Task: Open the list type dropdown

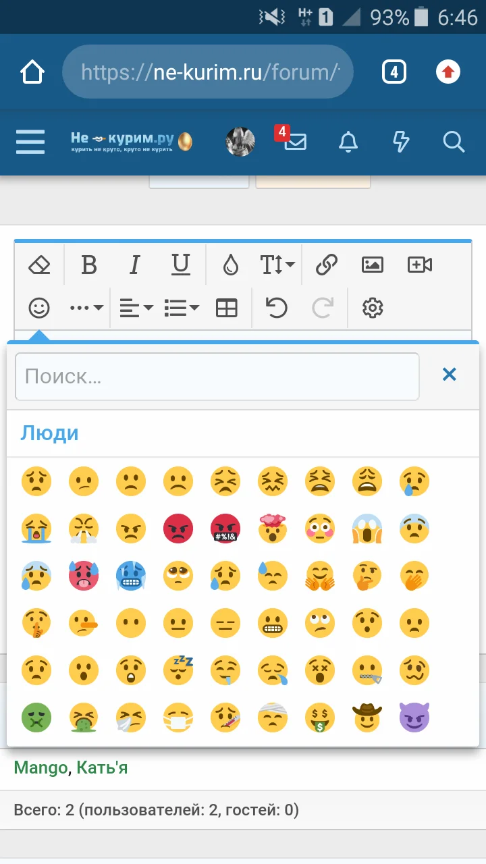Action: [182, 308]
